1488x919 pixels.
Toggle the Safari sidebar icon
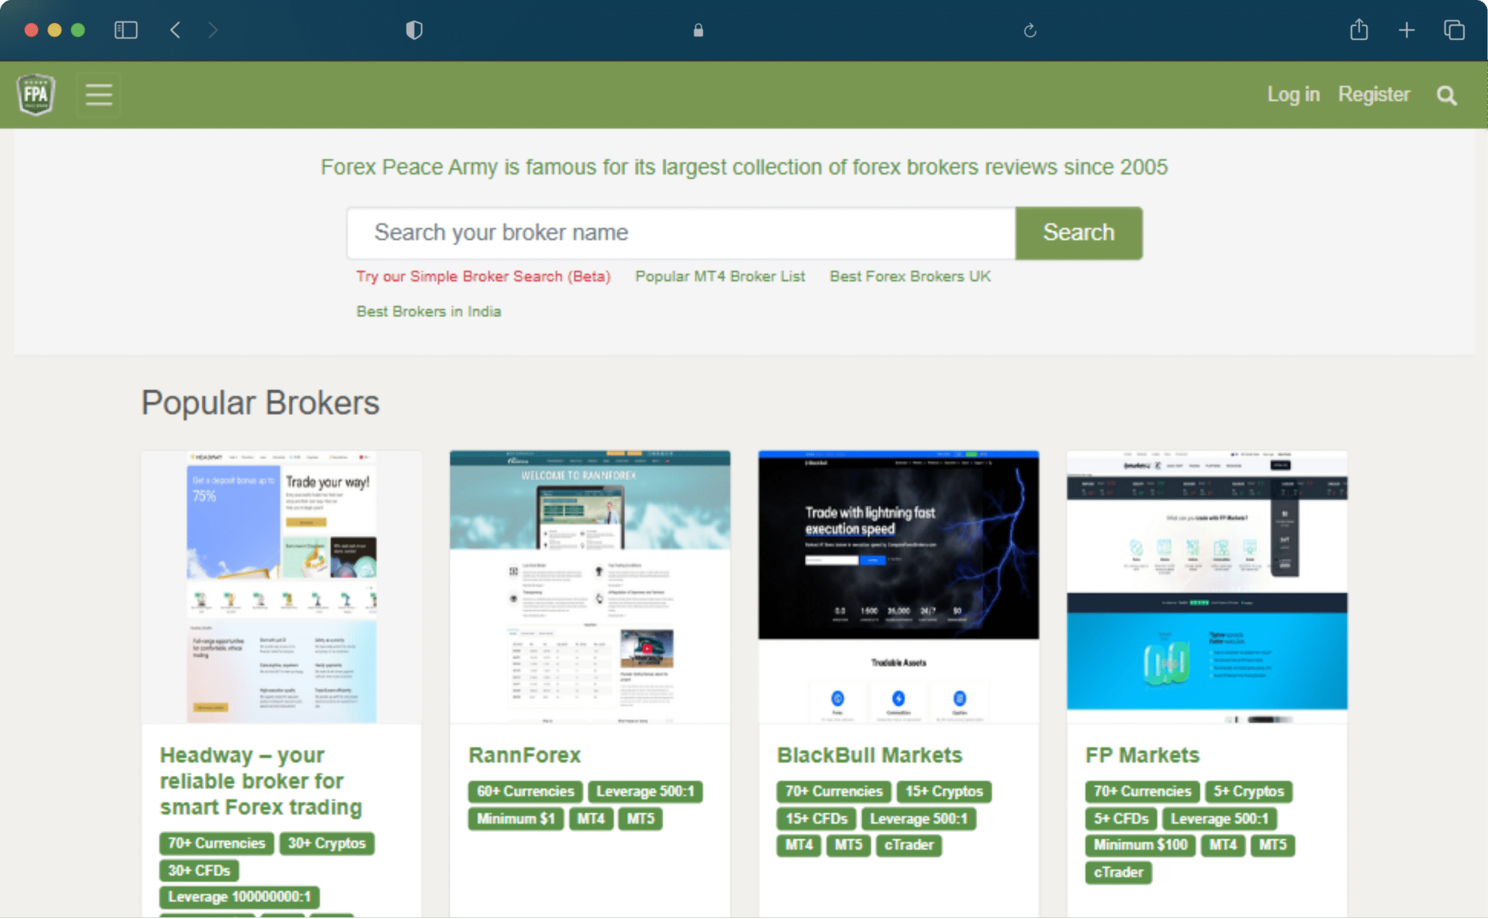pyautogui.click(x=126, y=30)
